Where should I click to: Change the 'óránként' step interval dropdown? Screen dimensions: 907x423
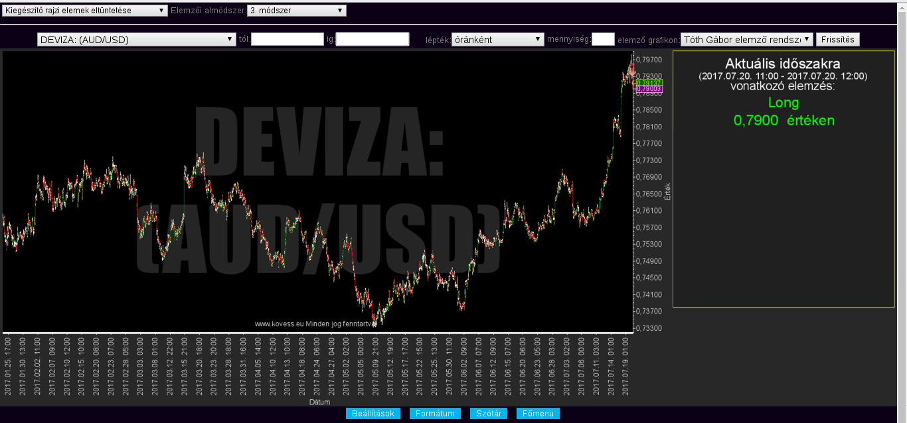tap(497, 40)
